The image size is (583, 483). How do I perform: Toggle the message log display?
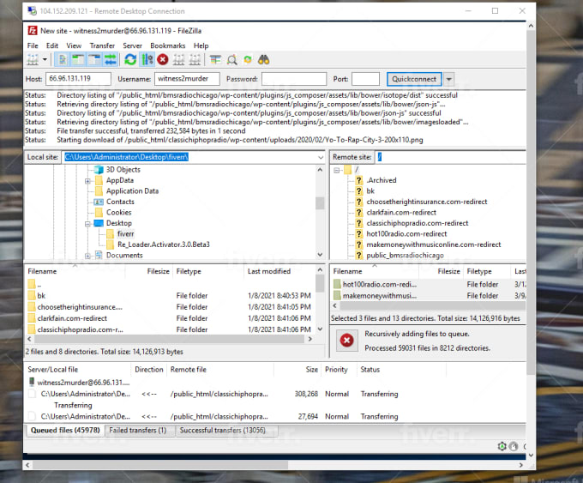pyautogui.click(x=63, y=59)
